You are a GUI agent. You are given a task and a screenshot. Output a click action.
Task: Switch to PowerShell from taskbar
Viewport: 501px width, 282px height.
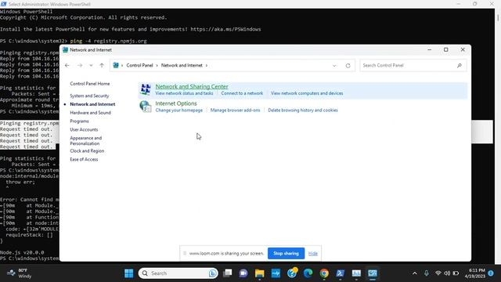[x=340, y=273]
